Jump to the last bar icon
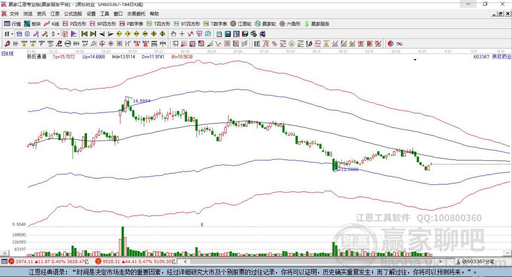The width and height of the screenshot is (512, 277). 93,34
